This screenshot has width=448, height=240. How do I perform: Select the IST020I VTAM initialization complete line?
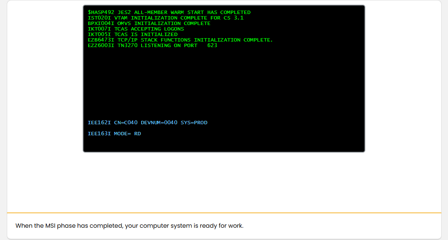[166, 18]
